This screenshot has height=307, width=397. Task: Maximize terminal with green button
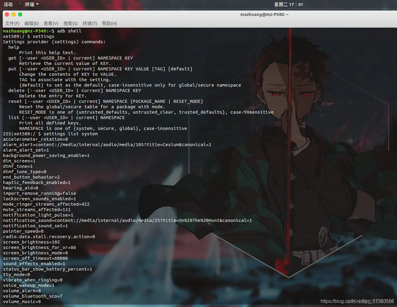(x=20, y=14)
